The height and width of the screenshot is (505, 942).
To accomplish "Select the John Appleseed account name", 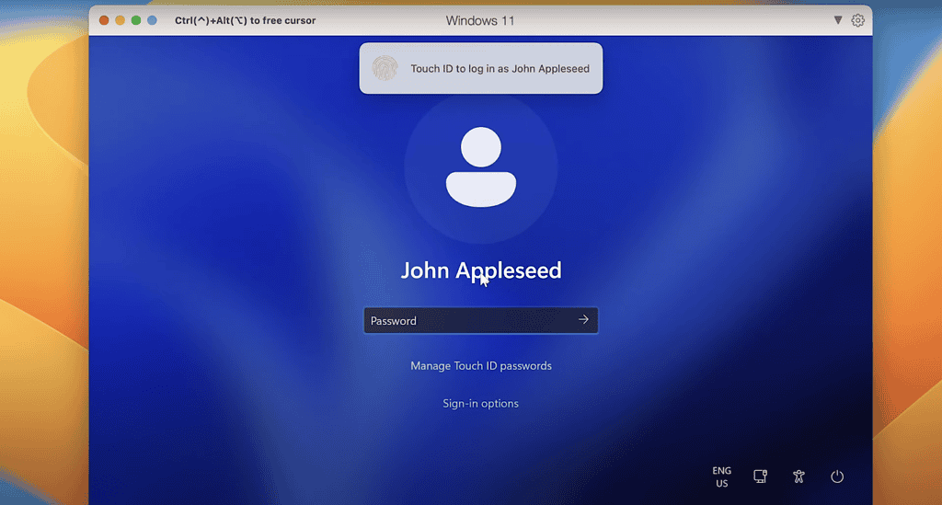I will (x=480, y=270).
